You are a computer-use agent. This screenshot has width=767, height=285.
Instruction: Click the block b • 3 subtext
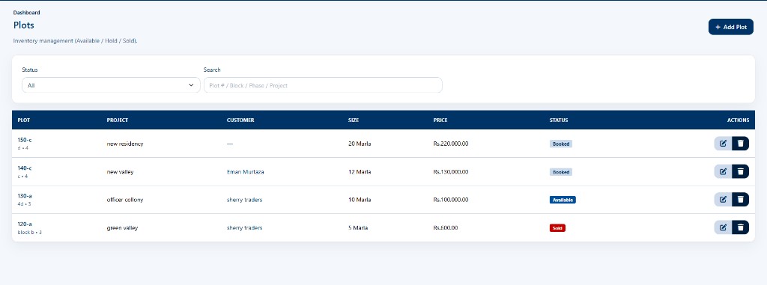pos(29,233)
